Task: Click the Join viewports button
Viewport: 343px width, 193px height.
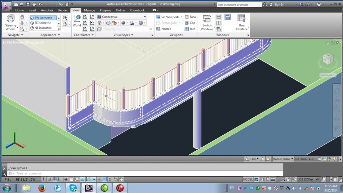Action: 190,29
